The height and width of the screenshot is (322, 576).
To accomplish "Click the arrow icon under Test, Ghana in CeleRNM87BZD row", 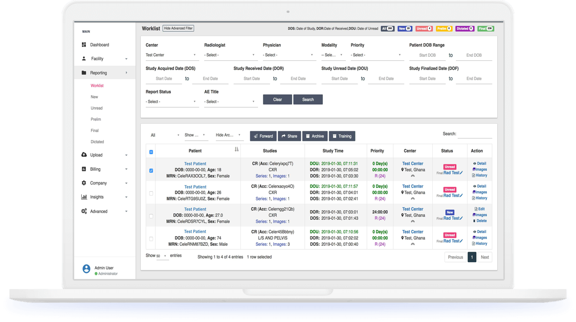I will pos(412,244).
